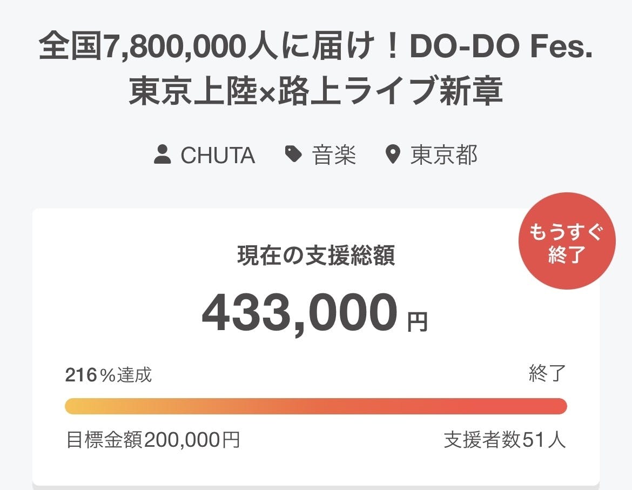
Task: Click the 支援者数51人 supporter count
Action: [505, 440]
